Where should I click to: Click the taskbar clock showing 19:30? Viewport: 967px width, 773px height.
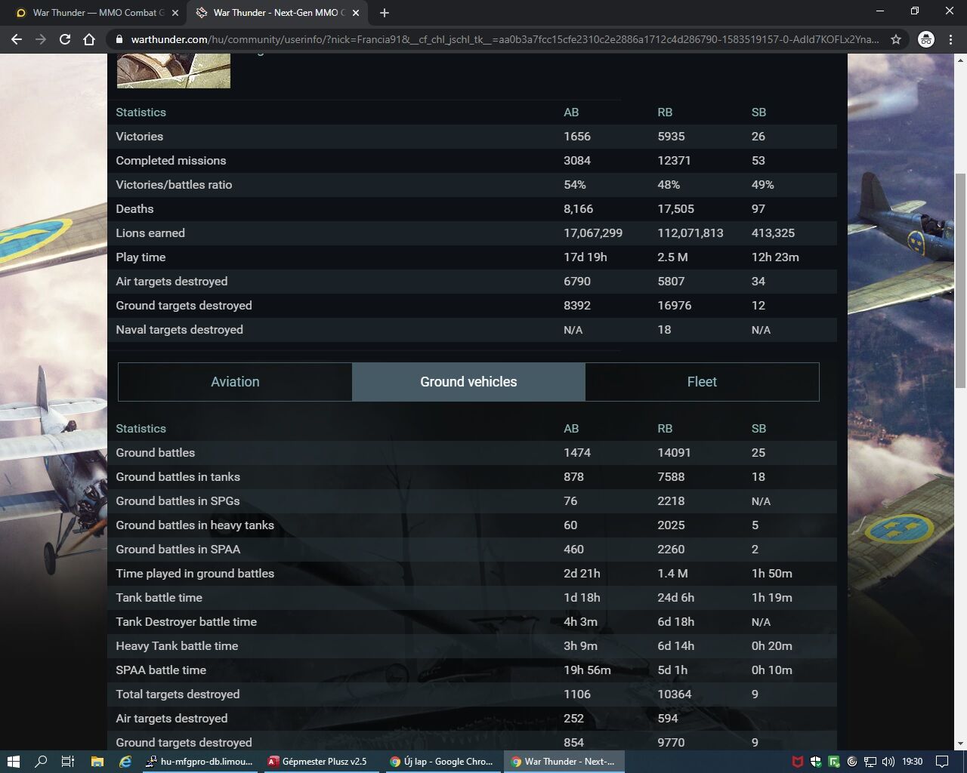click(x=913, y=762)
